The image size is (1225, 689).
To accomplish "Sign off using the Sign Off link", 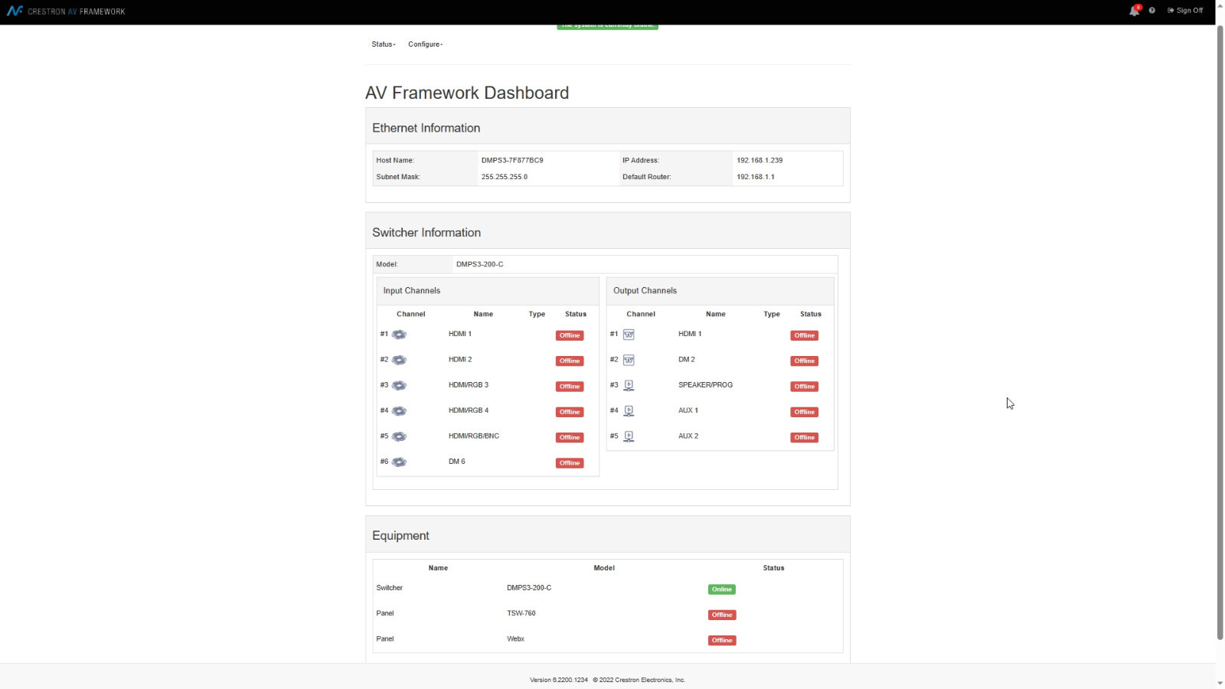I will click(1185, 11).
